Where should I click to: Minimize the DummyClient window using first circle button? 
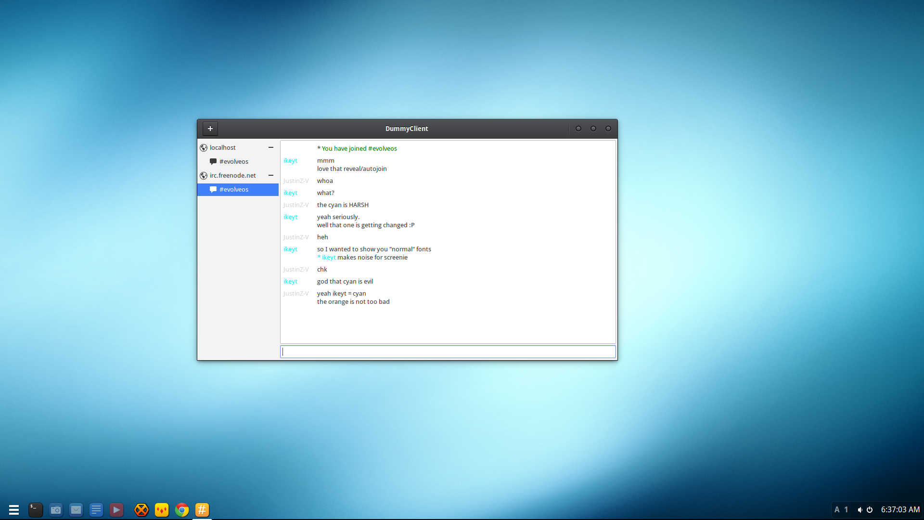578,129
